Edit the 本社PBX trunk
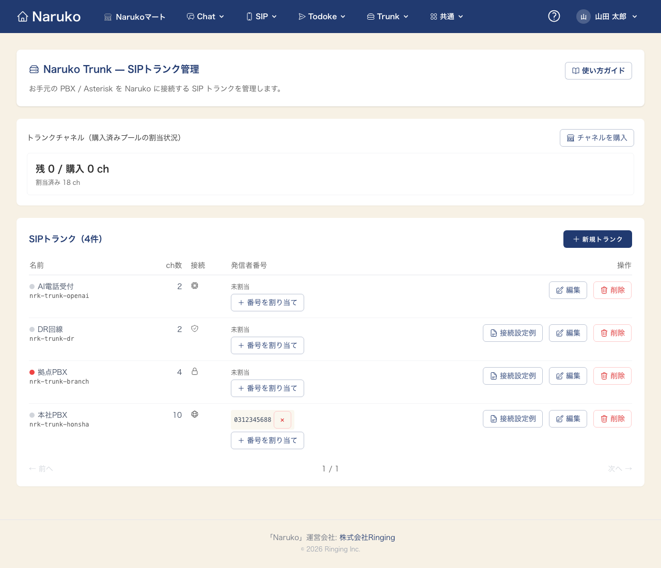Image resolution: width=661 pixels, height=568 pixels. (x=568, y=419)
